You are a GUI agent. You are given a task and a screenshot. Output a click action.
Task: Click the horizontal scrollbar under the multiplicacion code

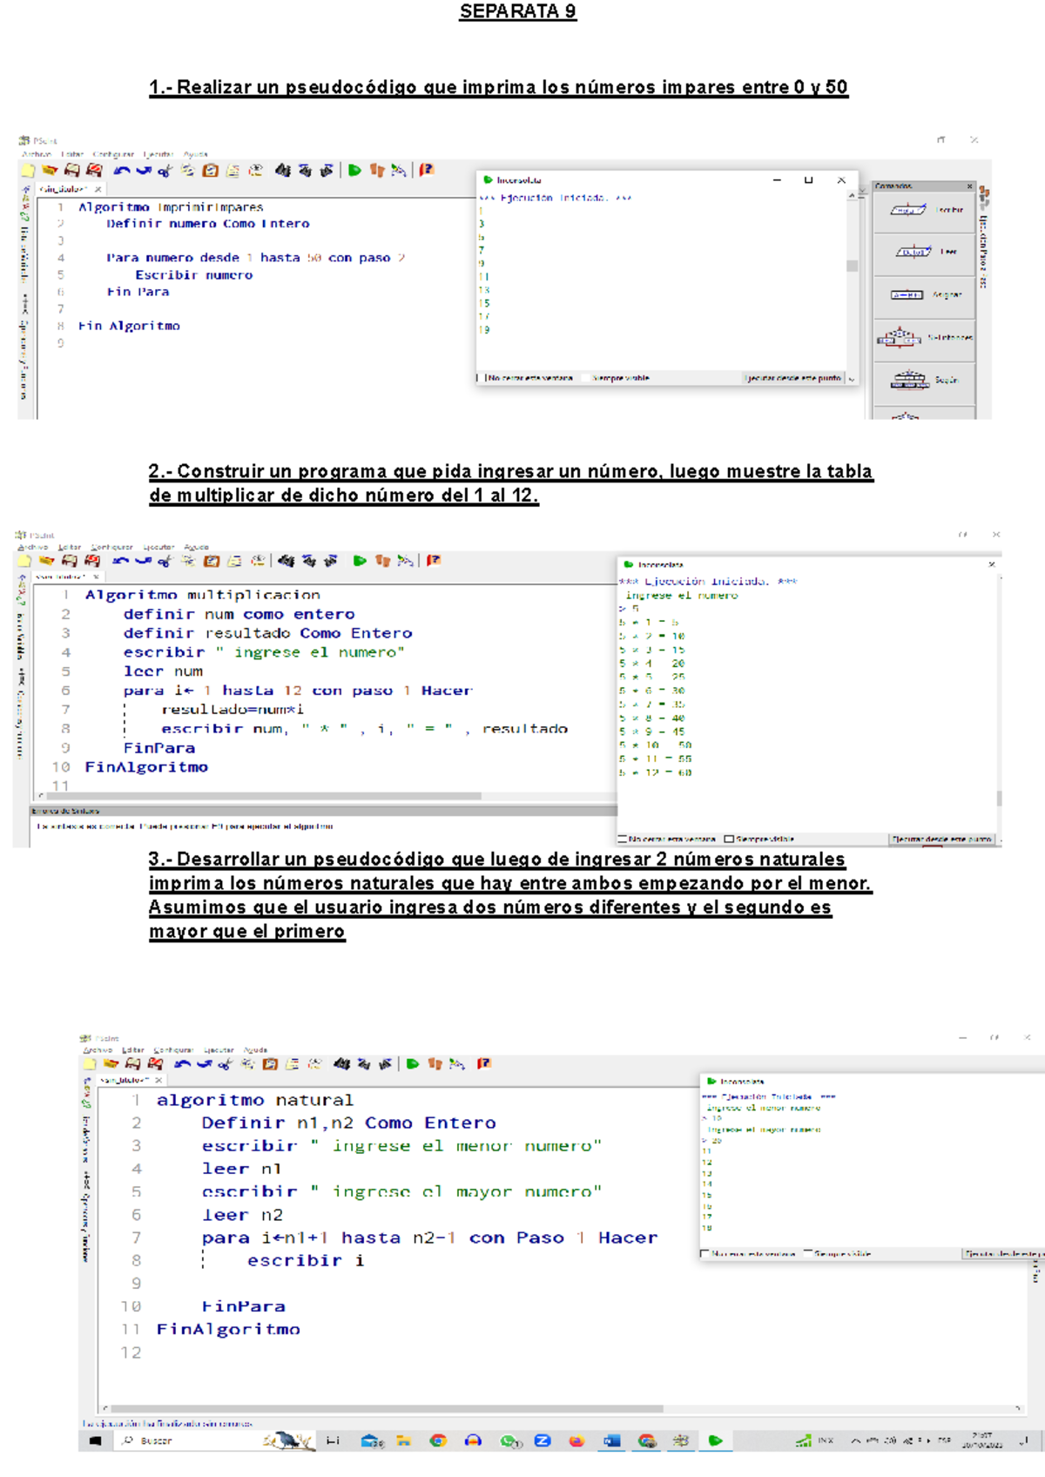pyautogui.click(x=261, y=796)
